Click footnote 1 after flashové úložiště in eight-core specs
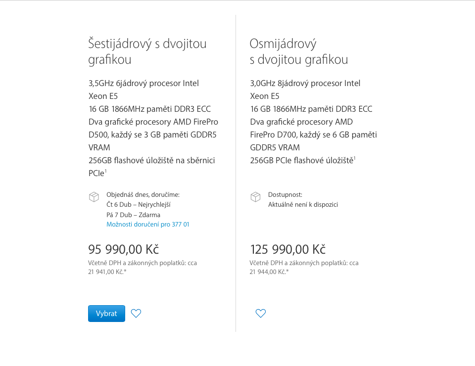The image size is (475, 366). tap(355, 158)
